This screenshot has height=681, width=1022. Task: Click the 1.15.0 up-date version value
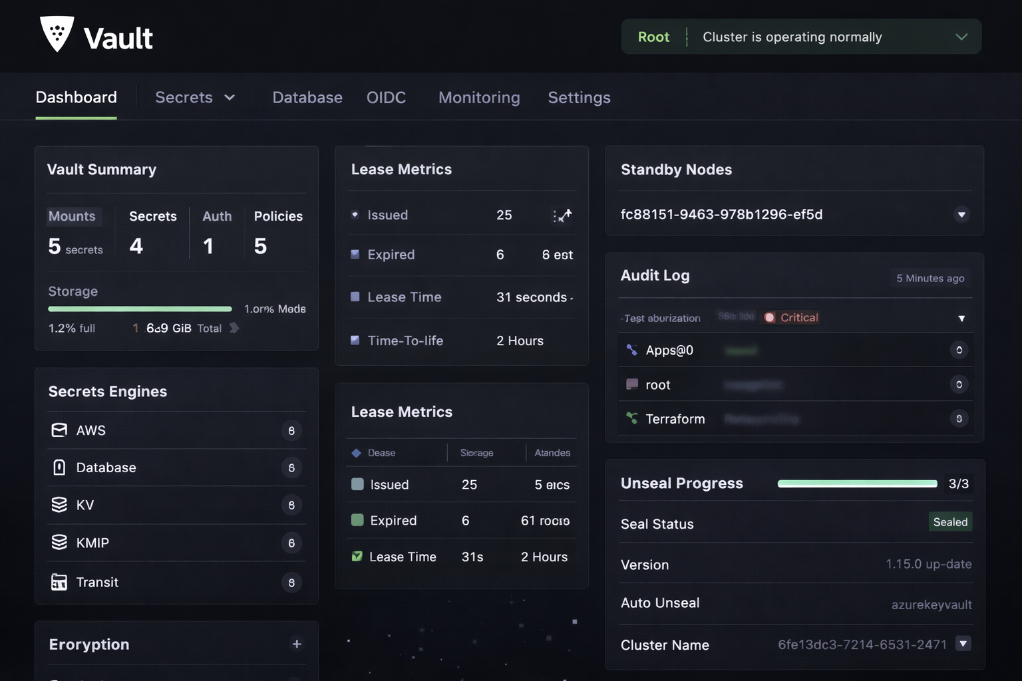tap(928, 564)
